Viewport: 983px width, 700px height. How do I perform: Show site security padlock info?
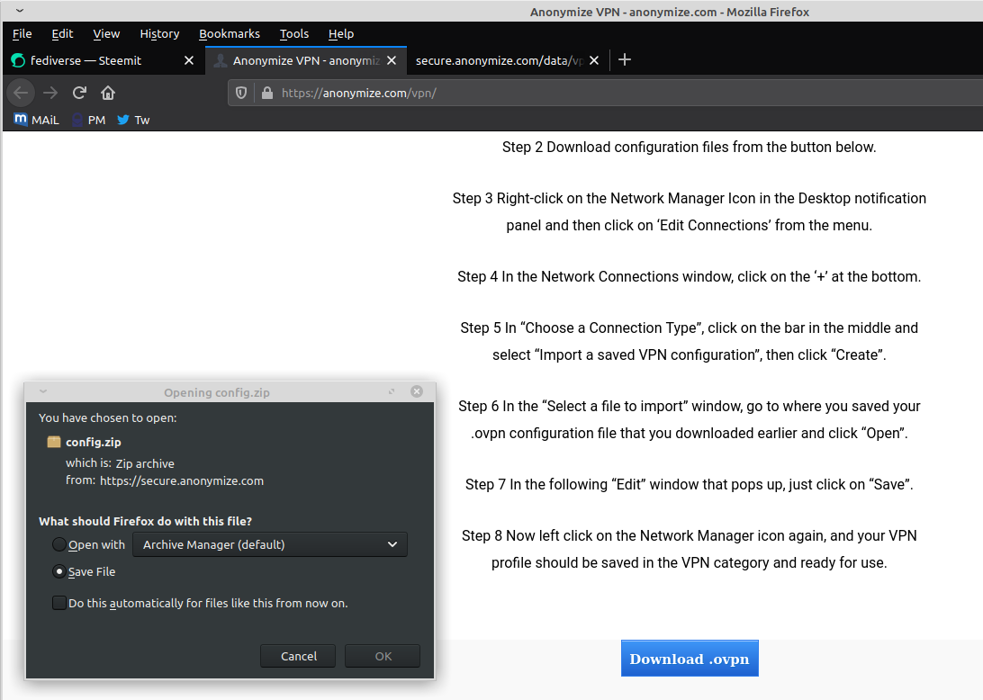click(267, 93)
